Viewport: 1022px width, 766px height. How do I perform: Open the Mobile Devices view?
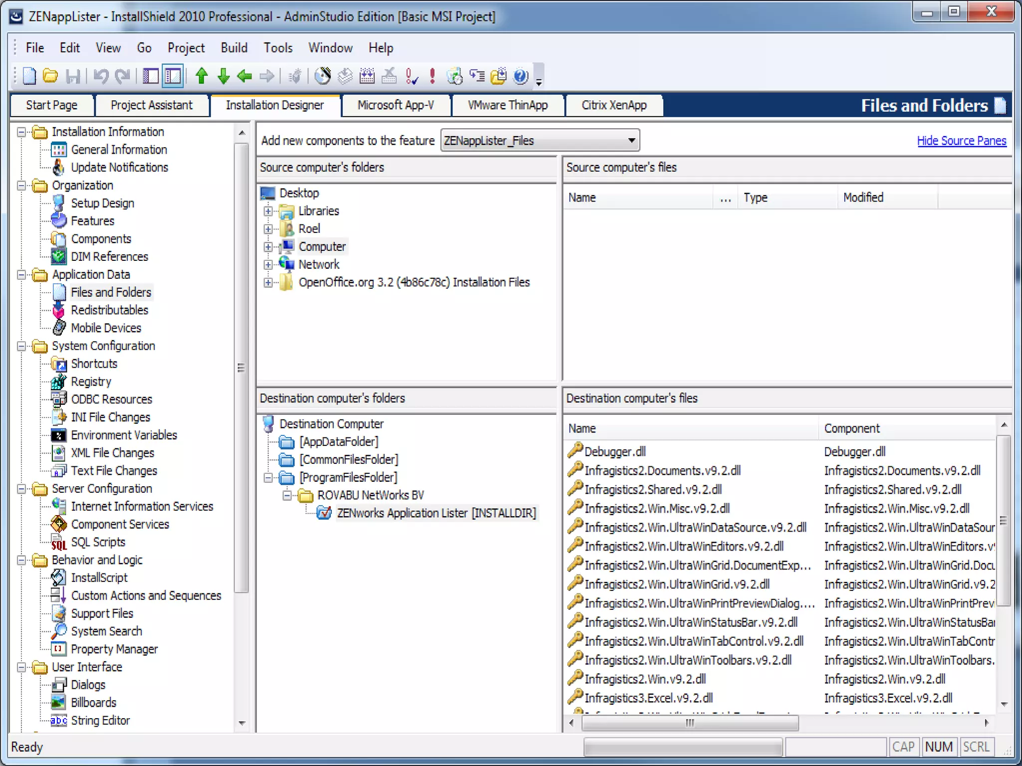click(x=106, y=328)
